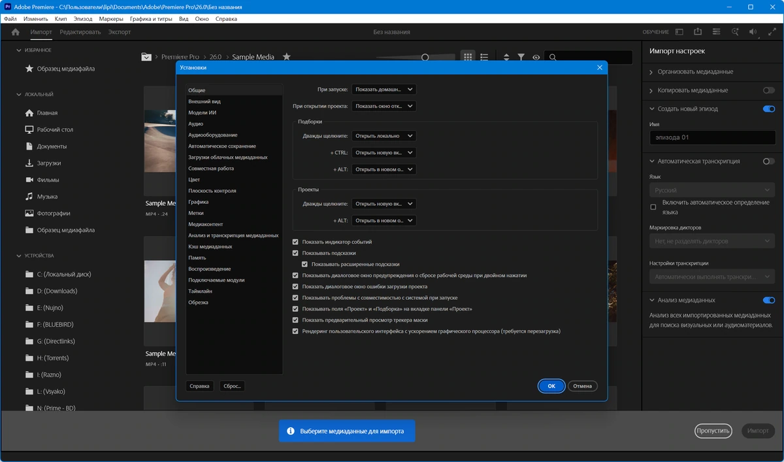Toggle Показывать расширенные подсказки checkbox
The height and width of the screenshot is (462, 784).
pos(304,264)
